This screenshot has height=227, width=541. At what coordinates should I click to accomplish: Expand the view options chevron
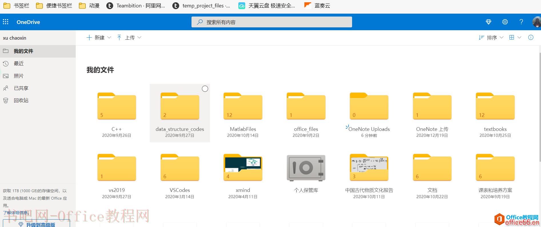520,37
